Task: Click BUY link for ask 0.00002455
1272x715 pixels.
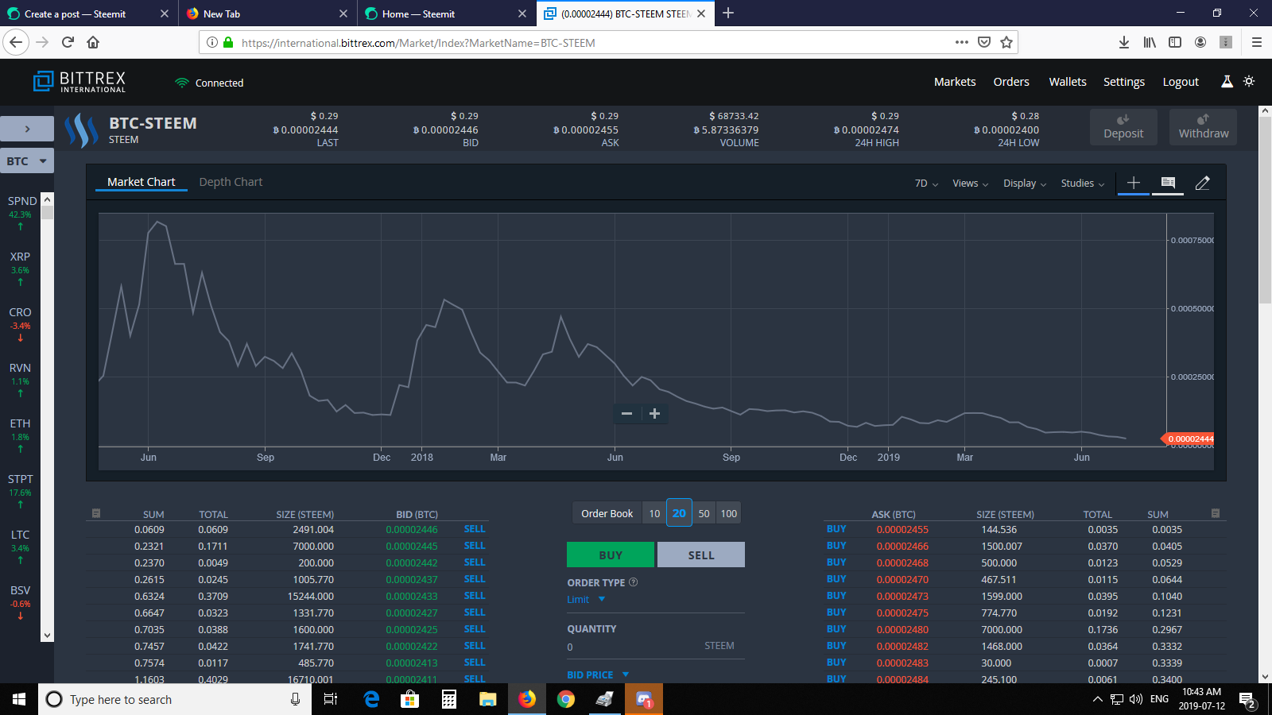Action: pos(836,529)
